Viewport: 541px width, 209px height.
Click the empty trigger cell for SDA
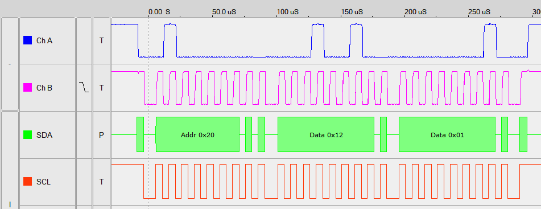(84, 135)
